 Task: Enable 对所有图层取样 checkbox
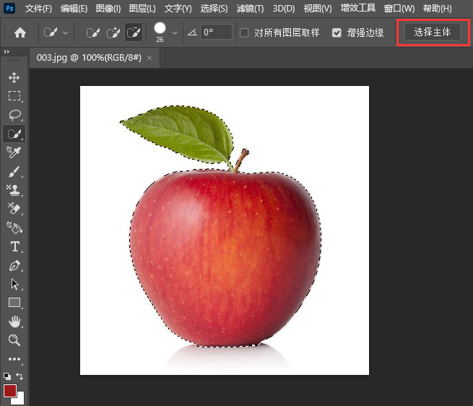244,33
